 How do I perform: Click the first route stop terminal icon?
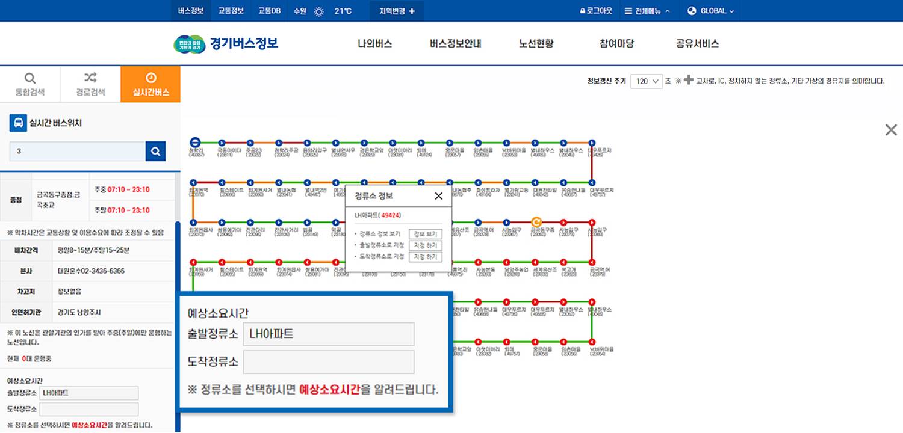coord(194,142)
